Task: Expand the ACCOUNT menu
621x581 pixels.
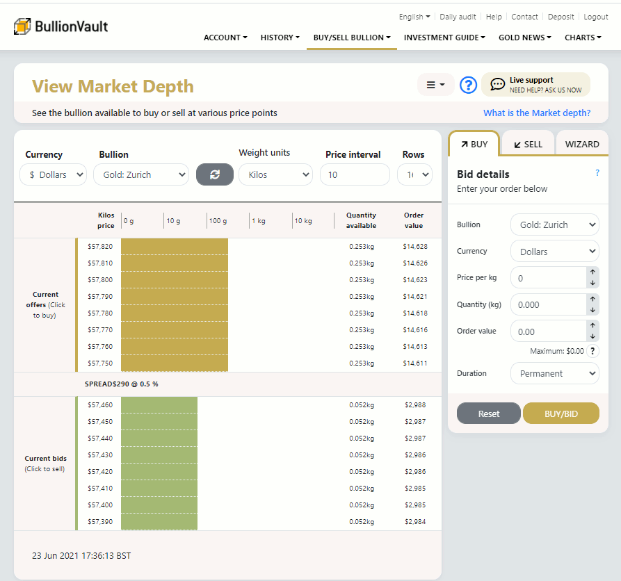Action: [225, 38]
